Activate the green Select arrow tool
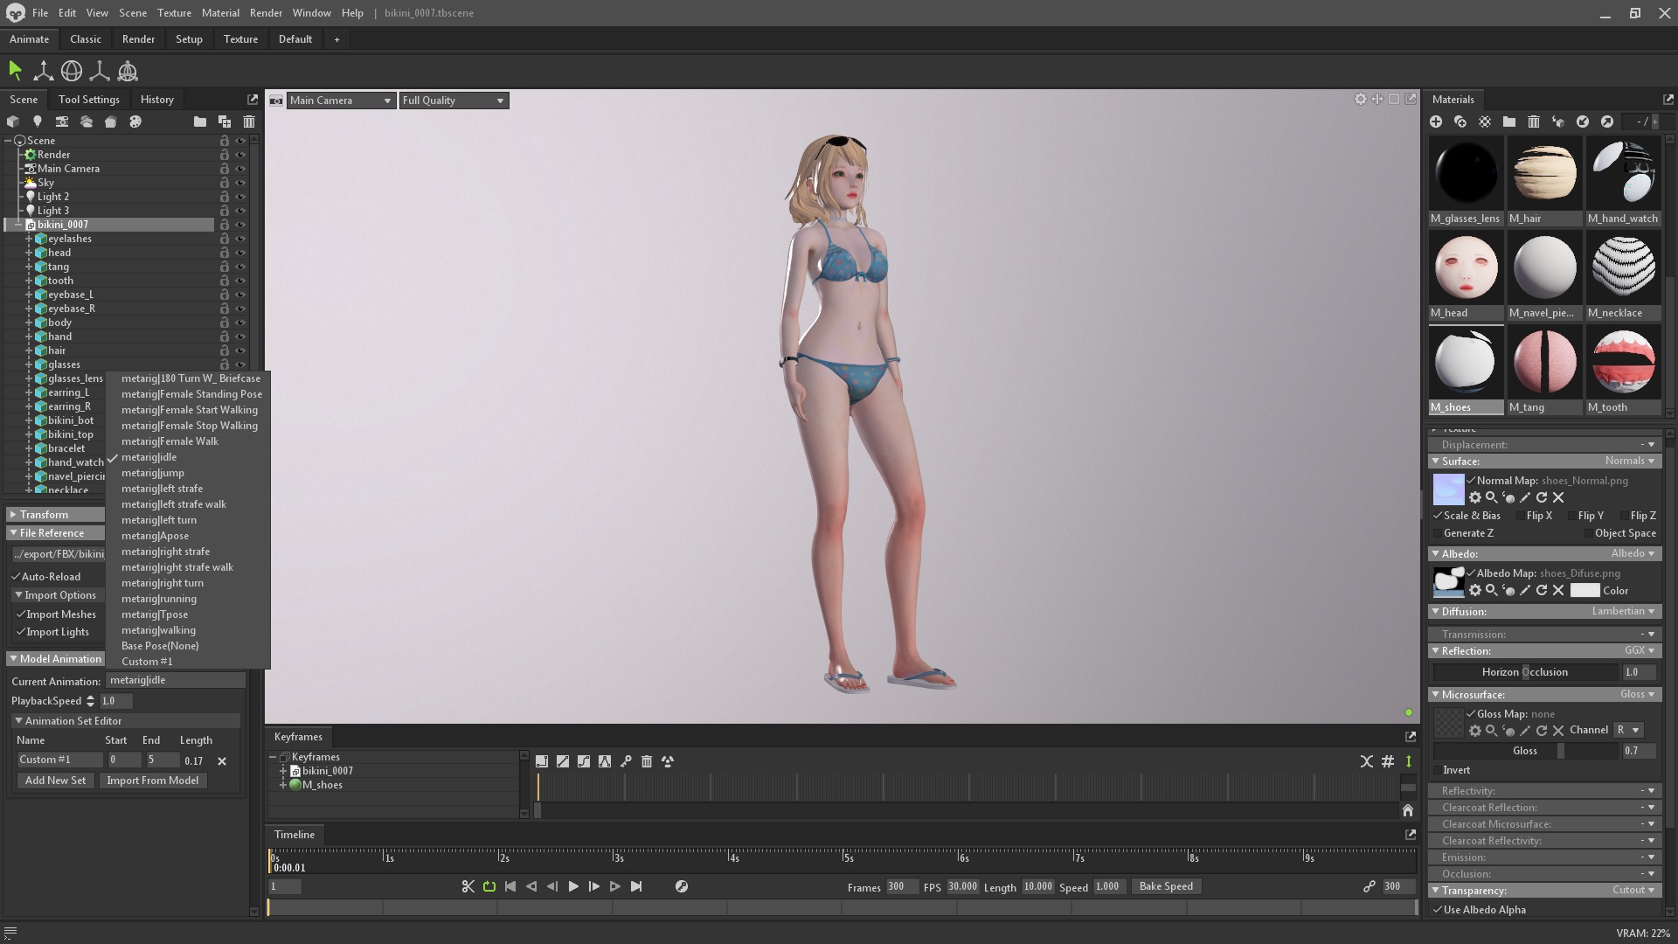Screen dimensions: 1678x944 [x=15, y=71]
